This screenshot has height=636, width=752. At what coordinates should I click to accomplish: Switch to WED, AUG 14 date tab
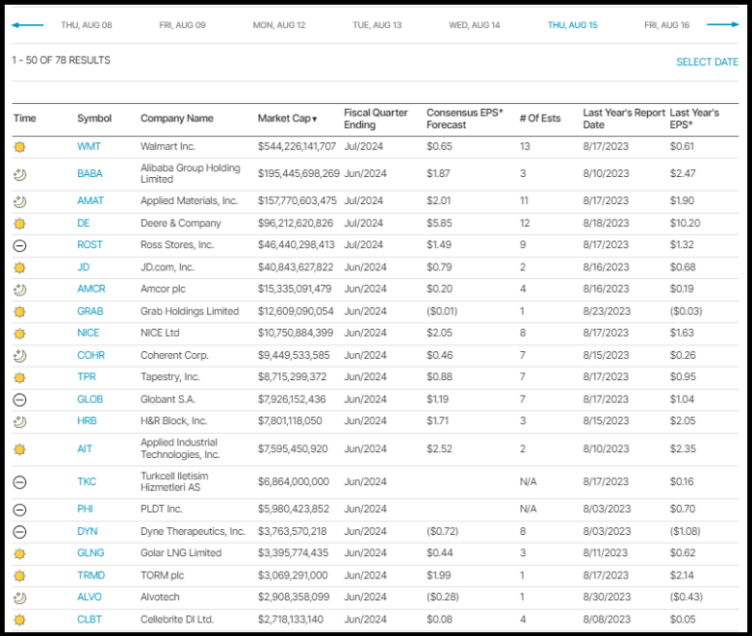[x=475, y=25]
